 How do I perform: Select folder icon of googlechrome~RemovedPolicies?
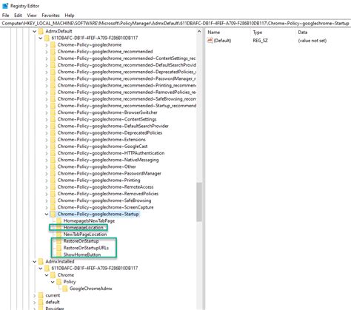click(x=53, y=194)
